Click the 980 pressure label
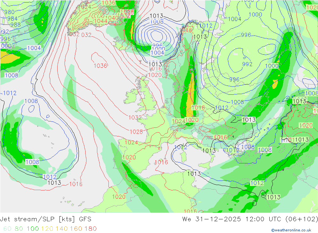This screenshot has height=233, width=318. 9,12
